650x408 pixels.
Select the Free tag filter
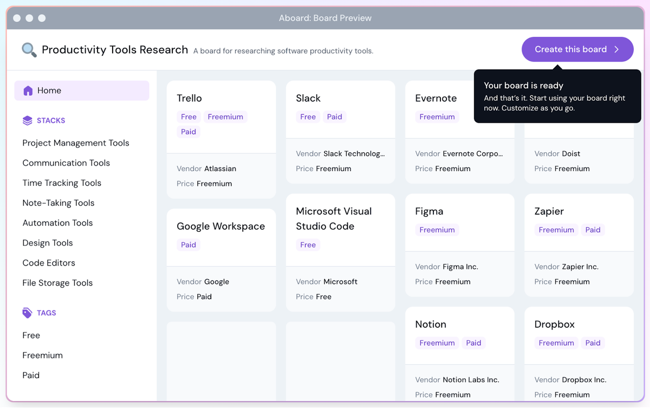[31, 335]
